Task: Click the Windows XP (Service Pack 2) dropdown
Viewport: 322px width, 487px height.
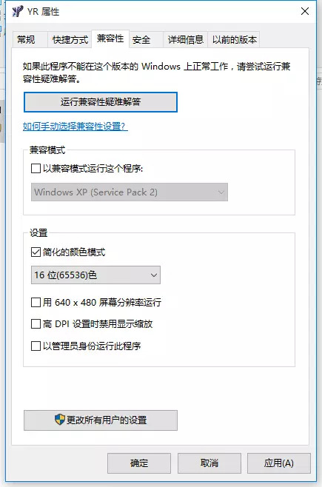Action: (x=130, y=192)
